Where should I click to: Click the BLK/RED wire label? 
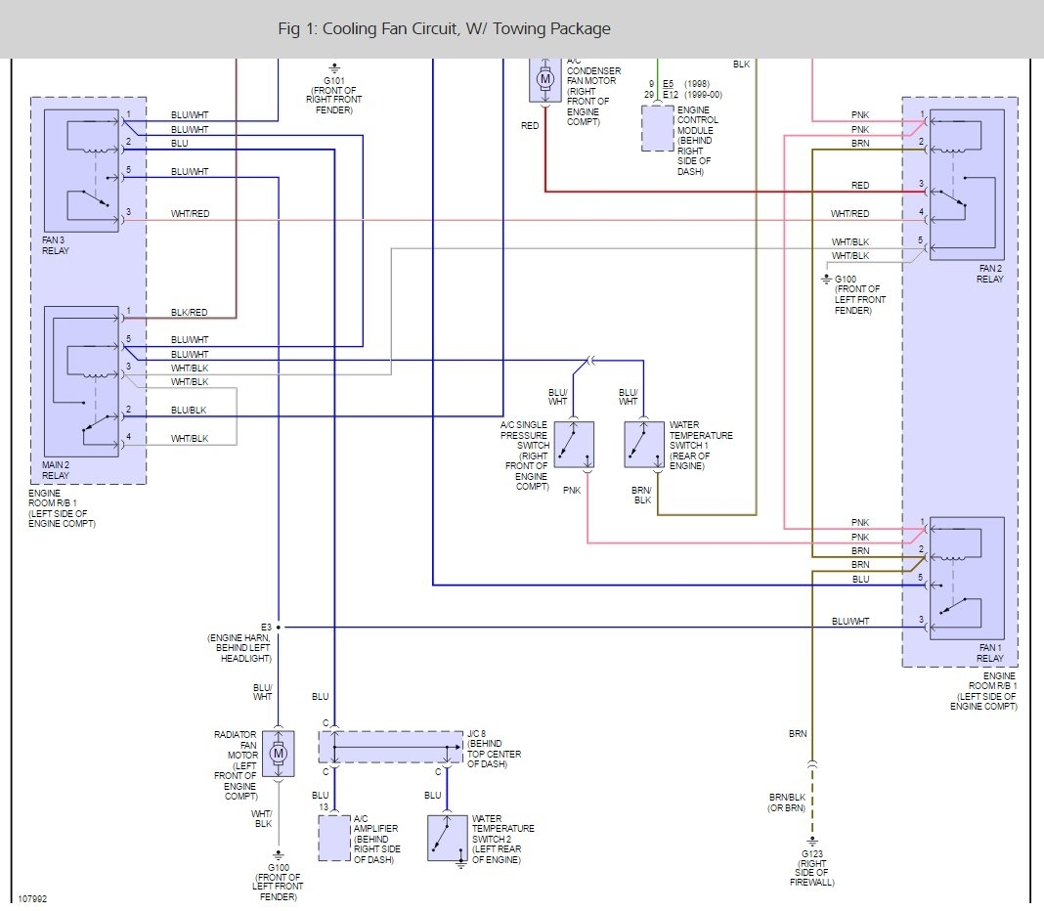tap(189, 313)
